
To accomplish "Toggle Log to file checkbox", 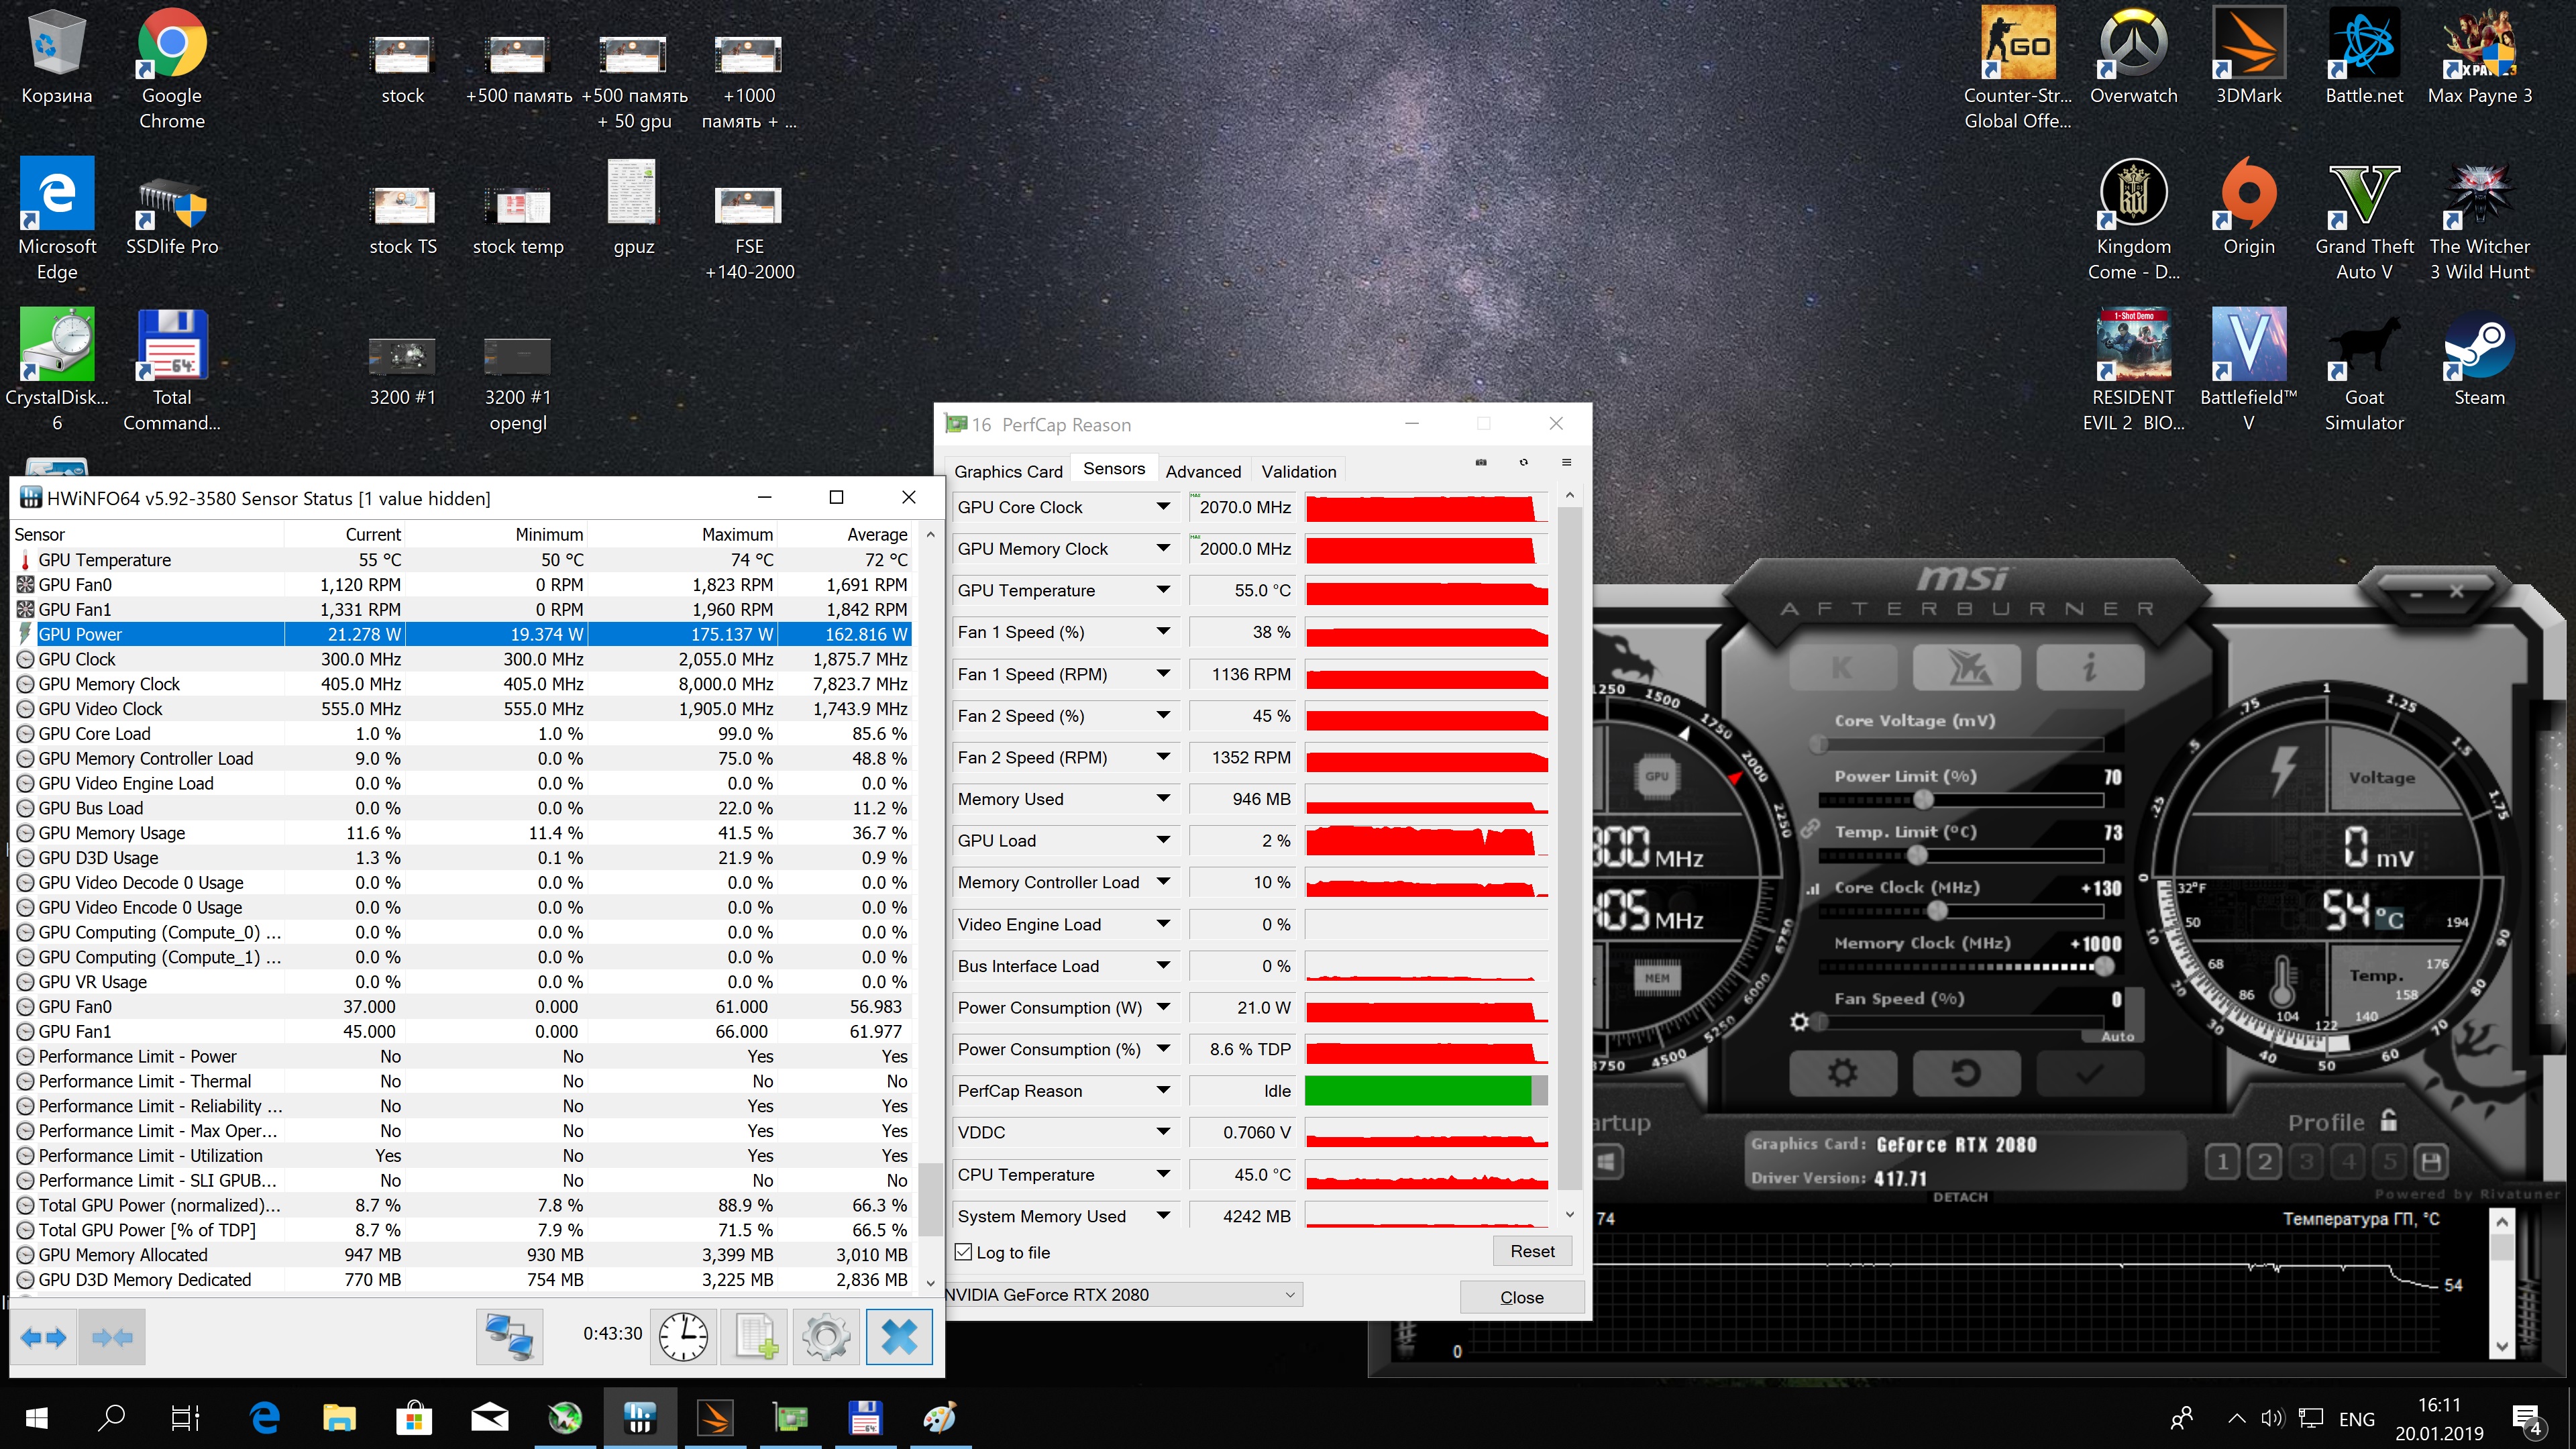I will pos(964,1252).
